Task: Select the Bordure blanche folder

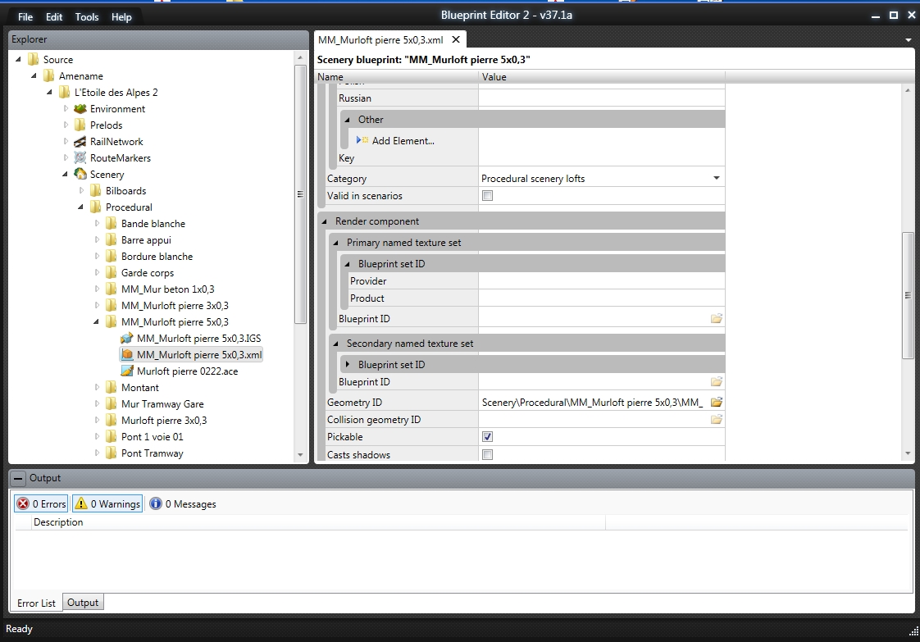Action: 157,257
